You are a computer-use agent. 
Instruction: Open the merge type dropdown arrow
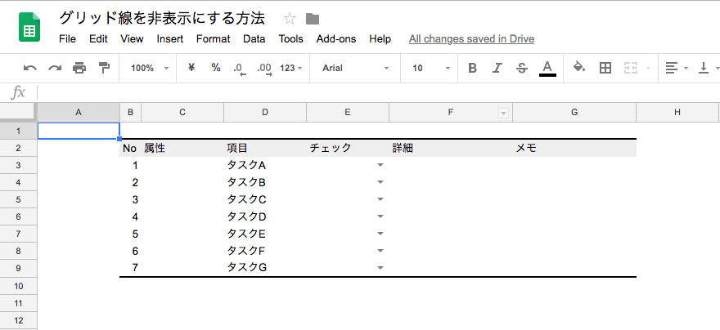point(648,68)
